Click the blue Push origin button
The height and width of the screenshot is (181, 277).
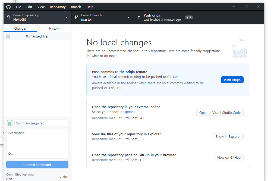click(x=232, y=80)
